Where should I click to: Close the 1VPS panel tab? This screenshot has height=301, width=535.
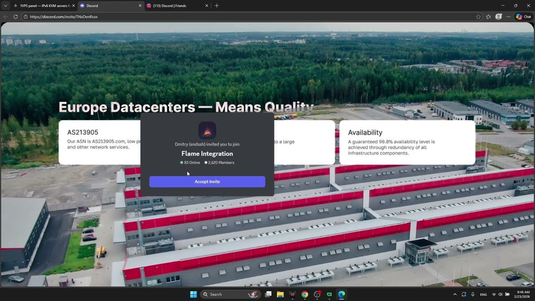pyautogui.click(x=74, y=6)
